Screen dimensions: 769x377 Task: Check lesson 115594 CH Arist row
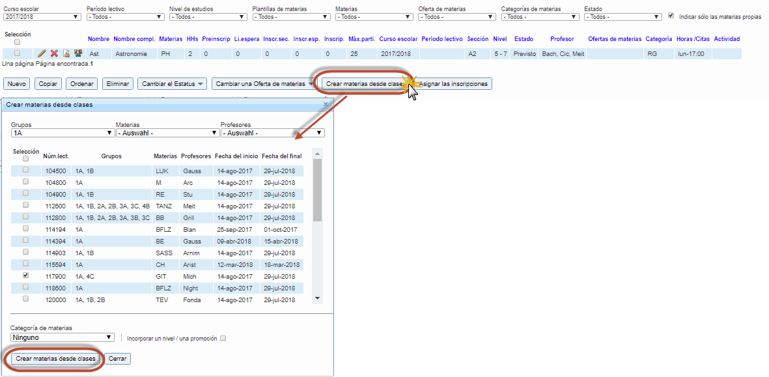pos(26,264)
